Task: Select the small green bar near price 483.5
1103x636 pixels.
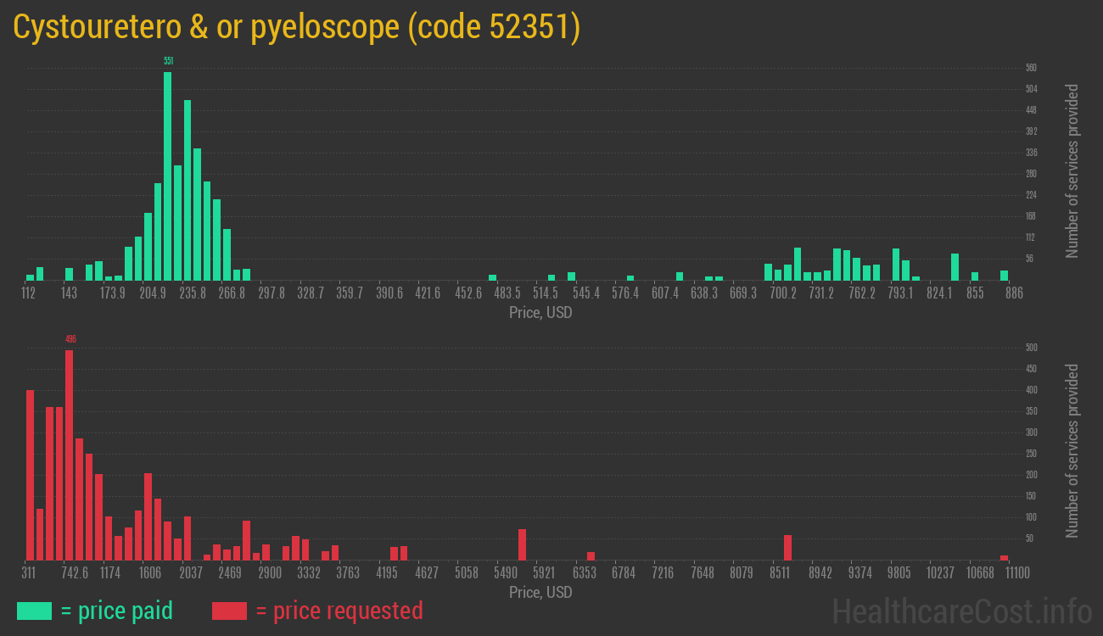Action: click(x=492, y=277)
